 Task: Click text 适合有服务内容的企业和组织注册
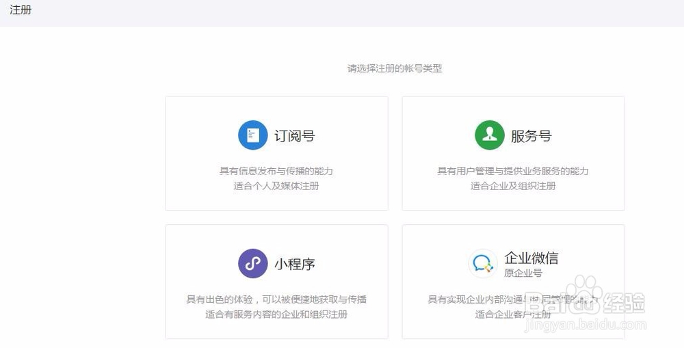276,314
